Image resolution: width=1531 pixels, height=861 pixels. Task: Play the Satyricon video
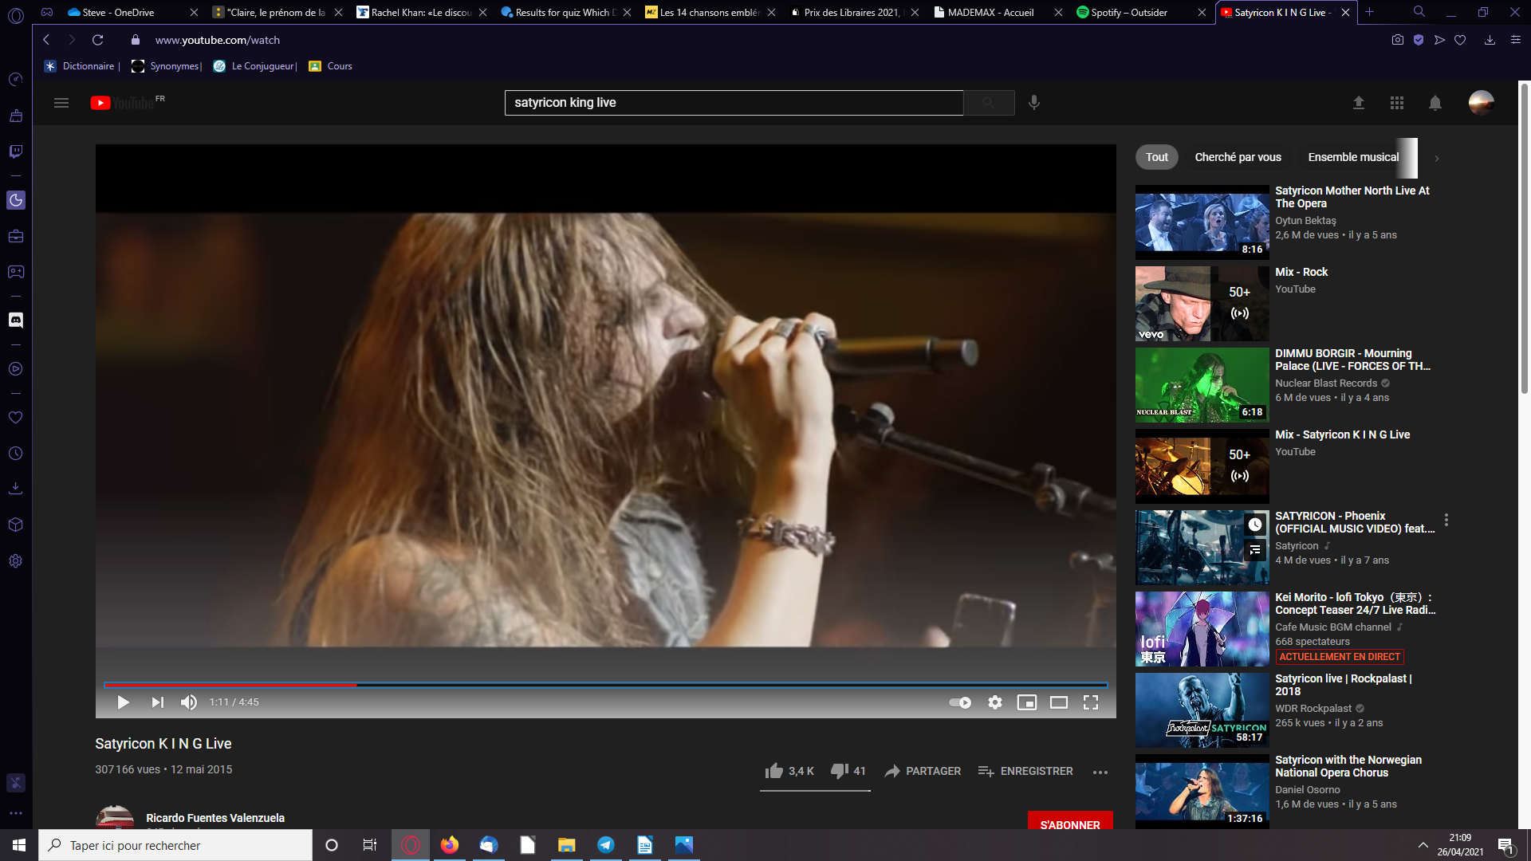(123, 702)
